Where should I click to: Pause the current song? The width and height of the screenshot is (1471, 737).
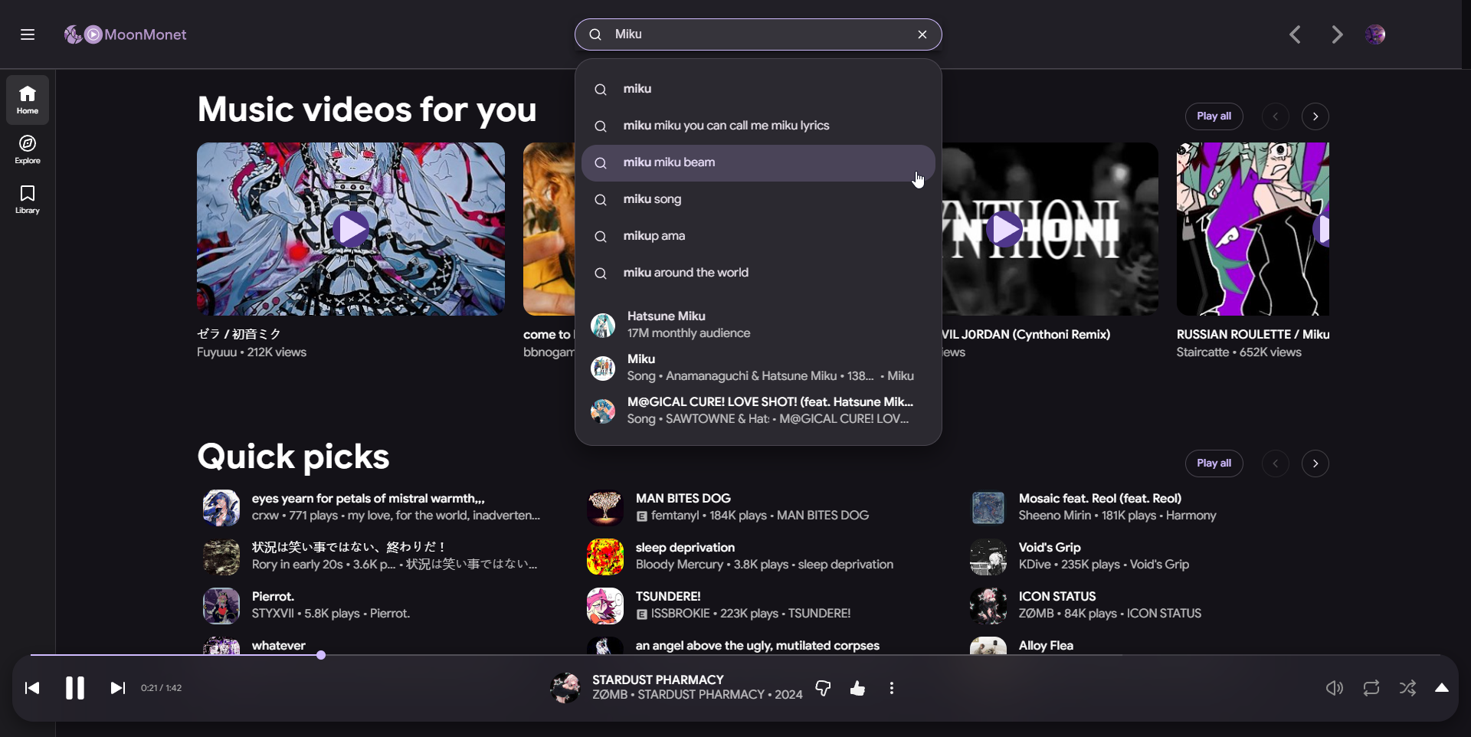click(x=75, y=688)
